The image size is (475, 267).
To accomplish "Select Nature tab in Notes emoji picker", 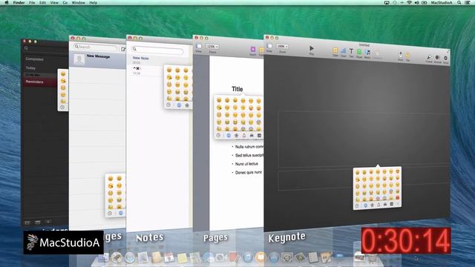I will (187, 105).
